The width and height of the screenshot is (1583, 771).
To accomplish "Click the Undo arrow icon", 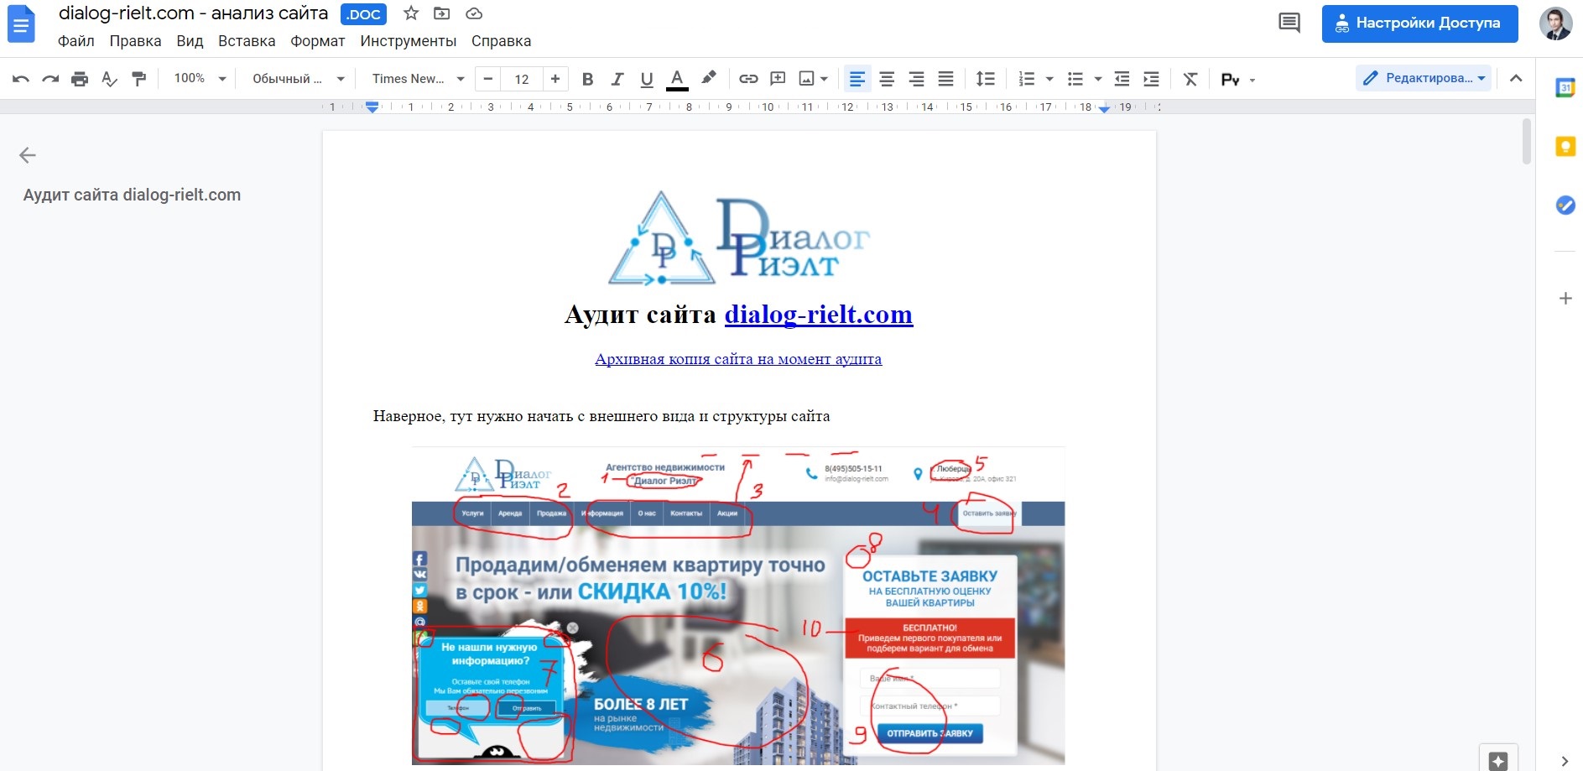I will [x=21, y=79].
